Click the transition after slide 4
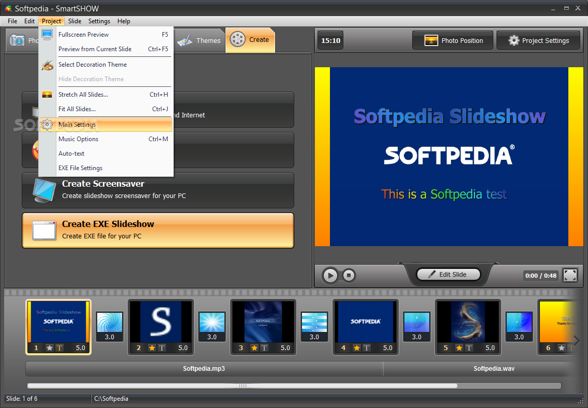The height and width of the screenshot is (408, 588). pyautogui.click(x=417, y=326)
